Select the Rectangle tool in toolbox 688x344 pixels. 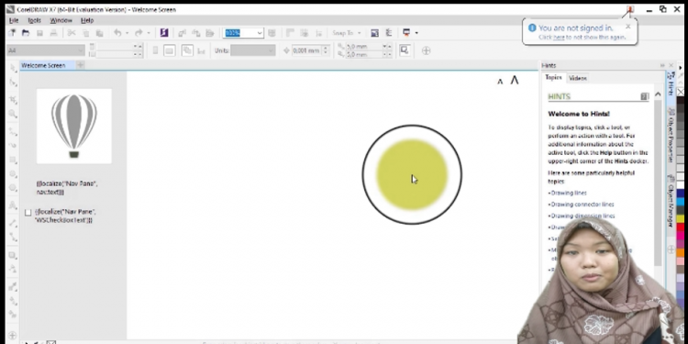click(13, 160)
